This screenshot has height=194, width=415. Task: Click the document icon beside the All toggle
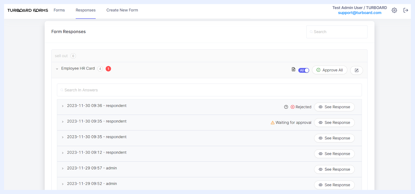click(x=293, y=69)
